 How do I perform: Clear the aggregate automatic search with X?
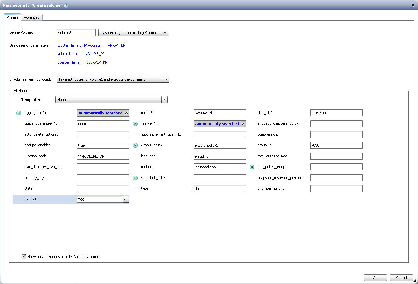point(126,113)
